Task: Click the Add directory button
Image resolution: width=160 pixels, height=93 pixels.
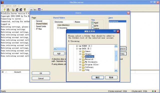Action: [x=59, y=54]
